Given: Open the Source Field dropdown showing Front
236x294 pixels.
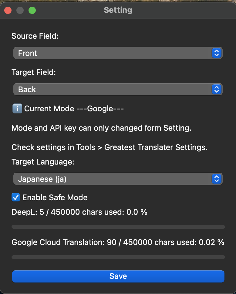Looking at the screenshot, I should point(118,53).
